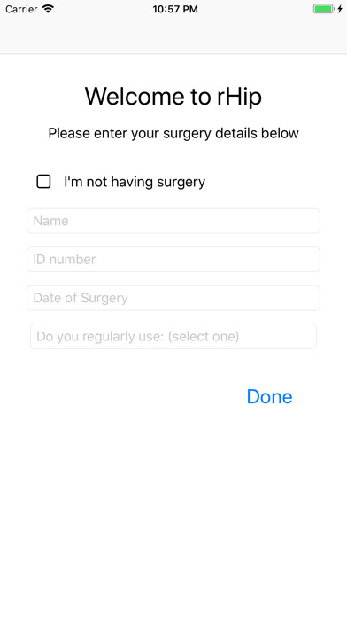The height and width of the screenshot is (617, 347).
Task: Tap the word rHip in the title
Action: [x=239, y=97]
